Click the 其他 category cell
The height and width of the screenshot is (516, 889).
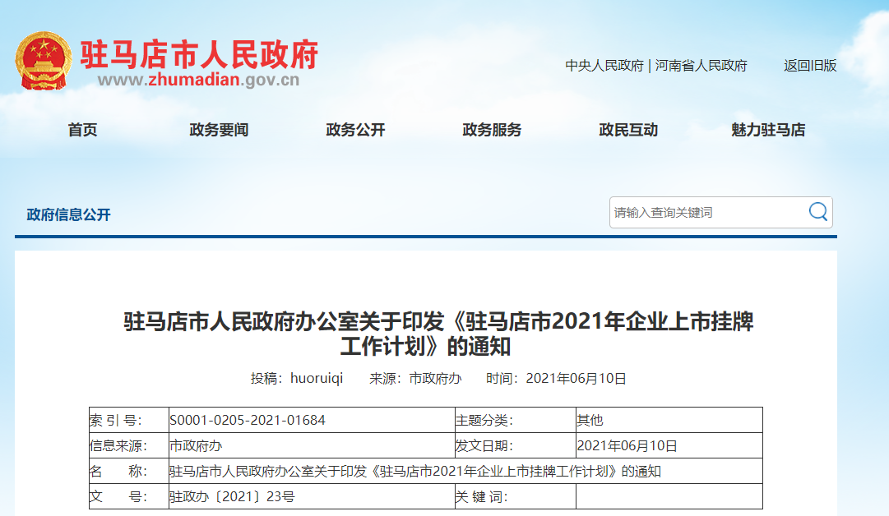tap(669, 420)
